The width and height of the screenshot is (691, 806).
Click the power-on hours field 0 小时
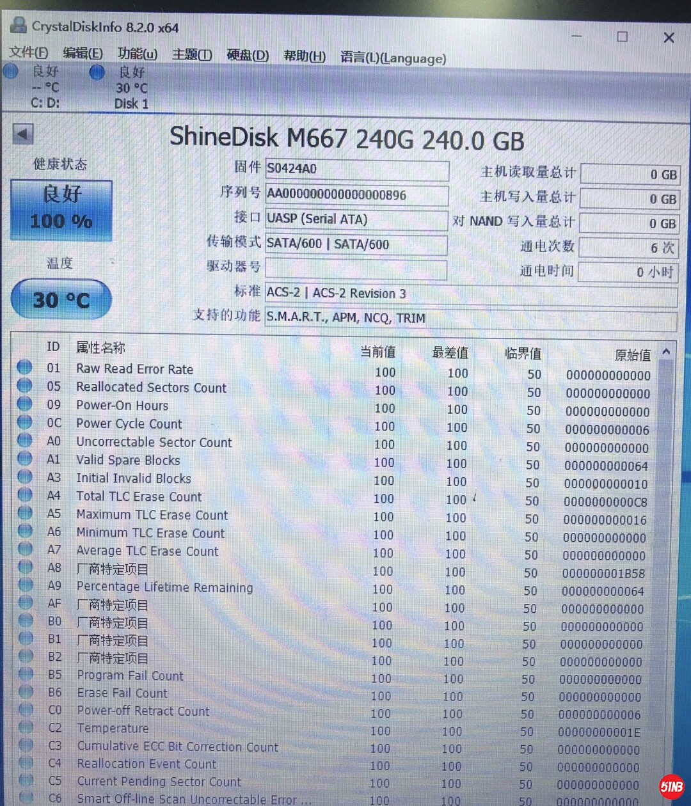[628, 272]
